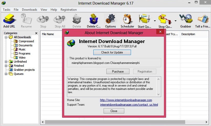Viewport: 211px width, 126px height.
Task: Click the Add URL toolbar icon
Action: (x=9, y=19)
